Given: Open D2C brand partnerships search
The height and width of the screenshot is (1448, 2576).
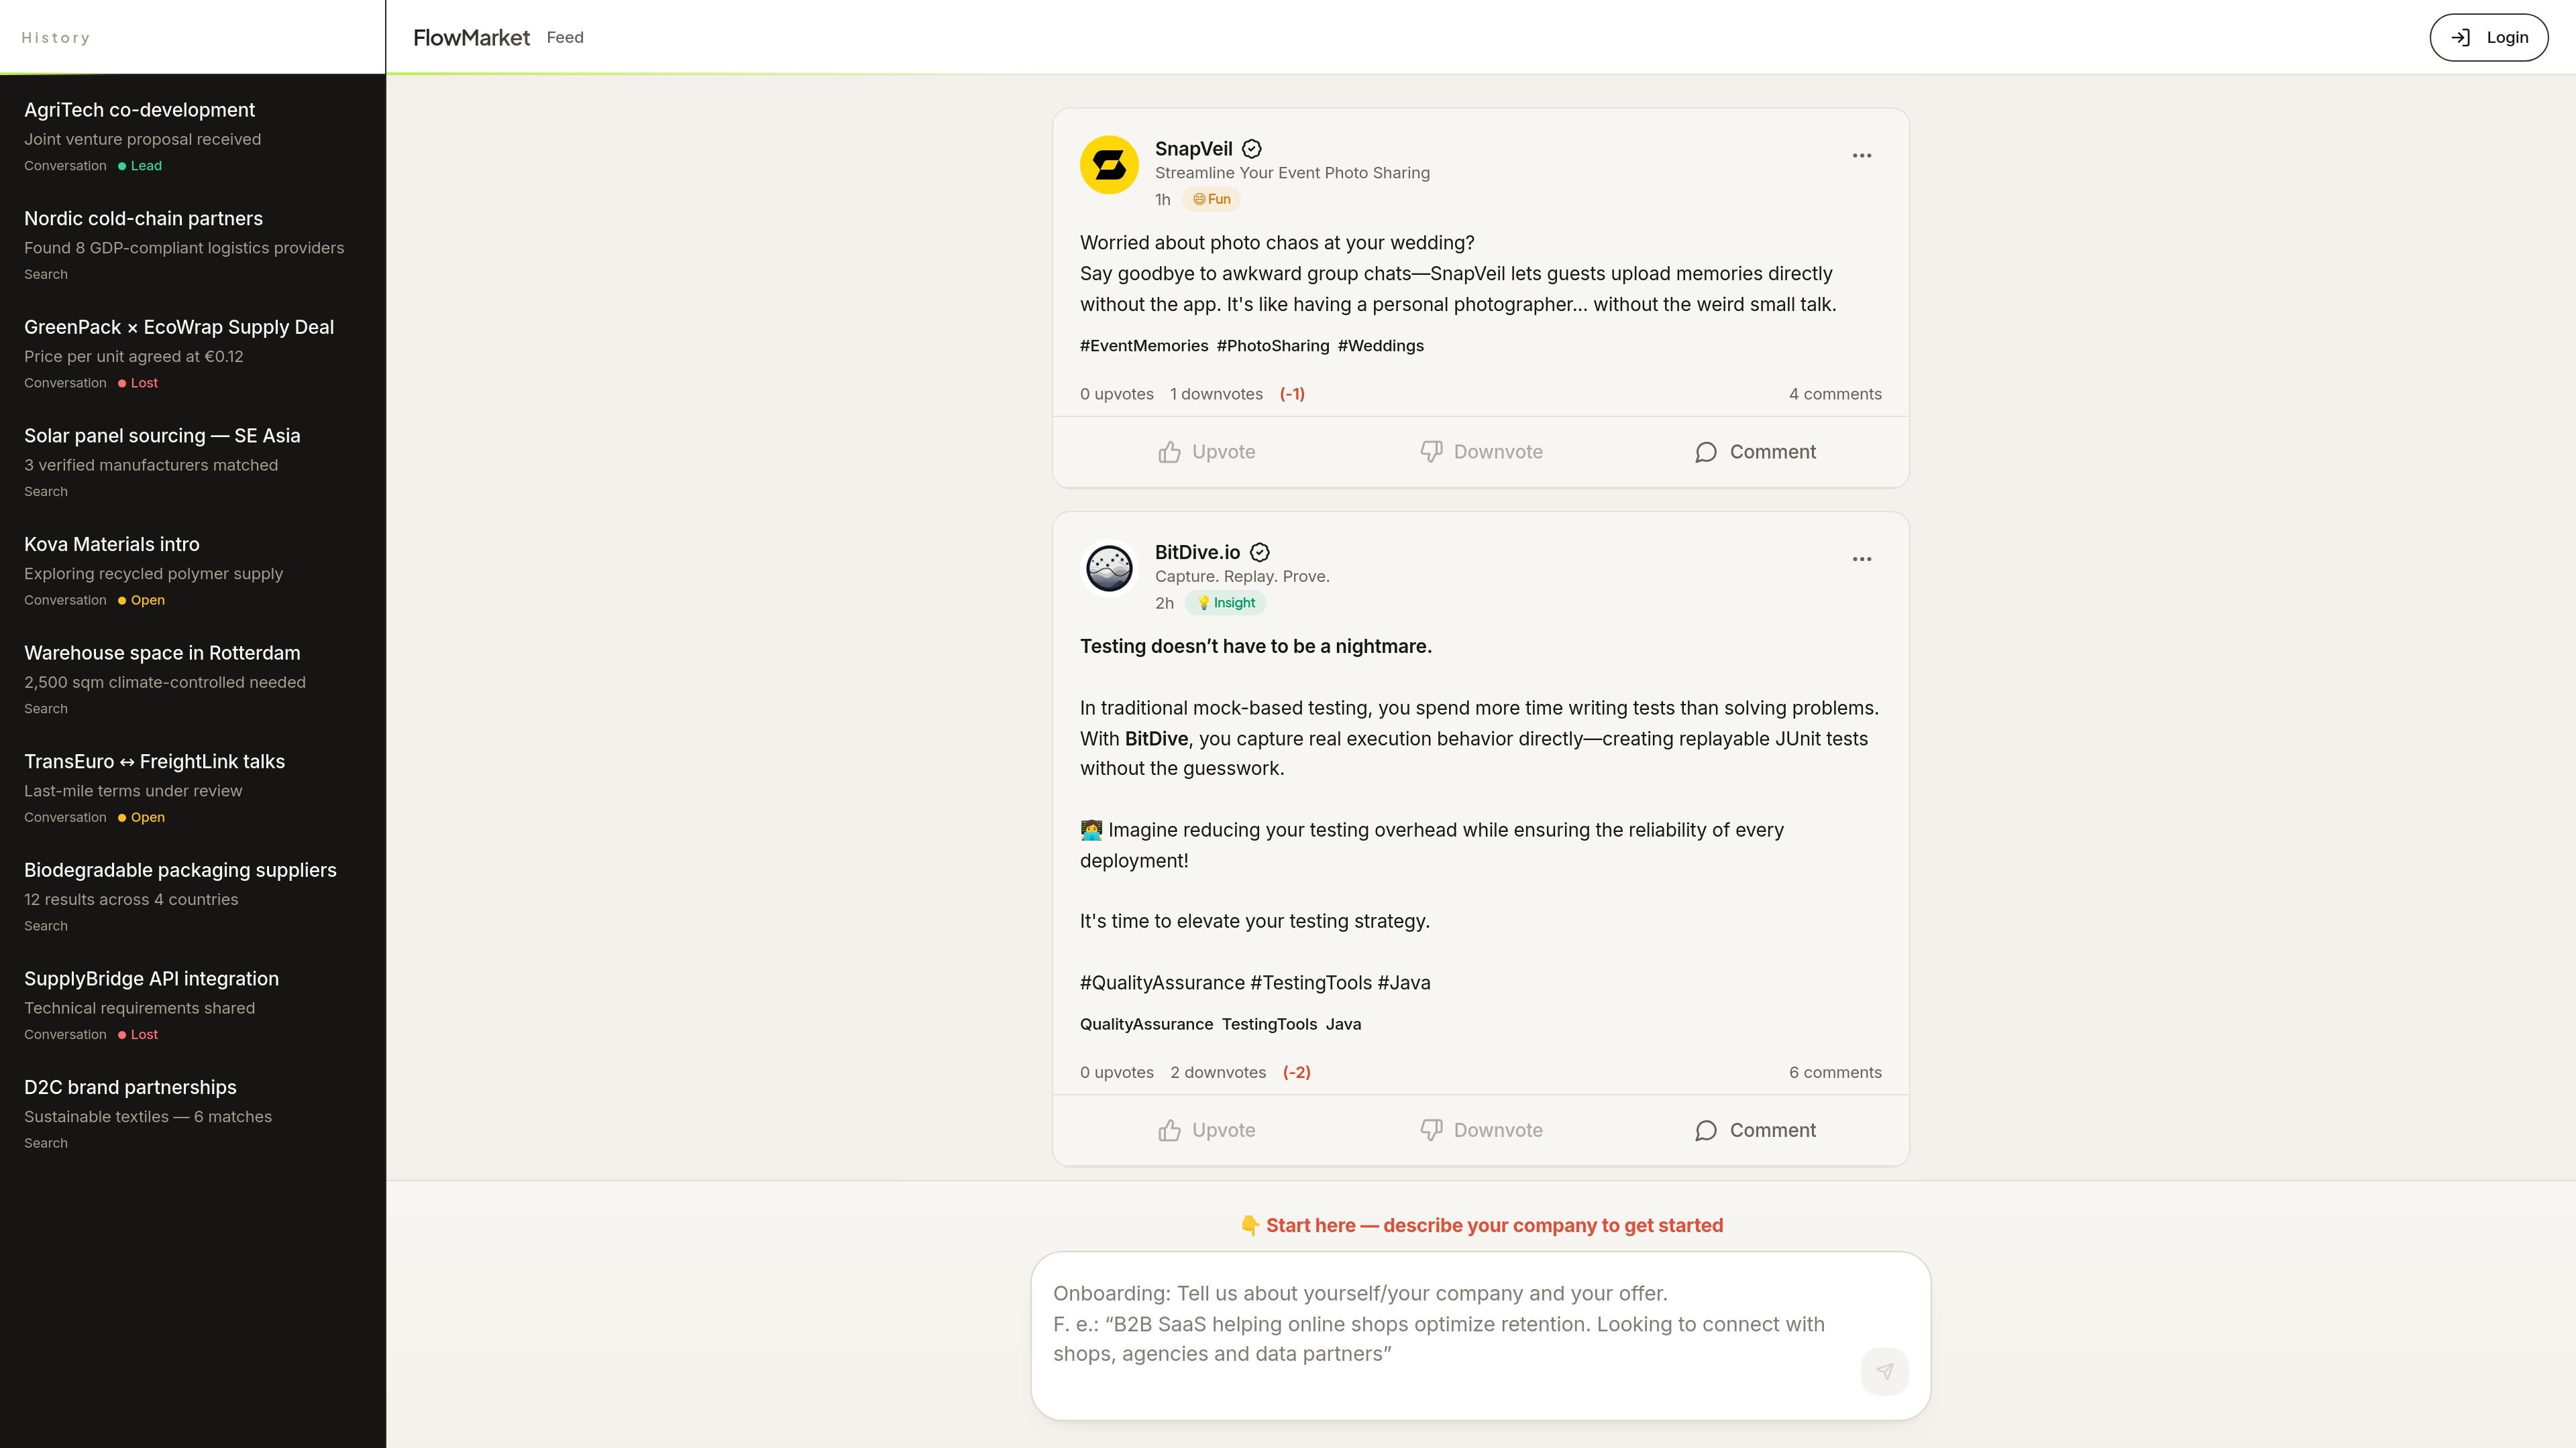Looking at the screenshot, I should [x=192, y=1114].
